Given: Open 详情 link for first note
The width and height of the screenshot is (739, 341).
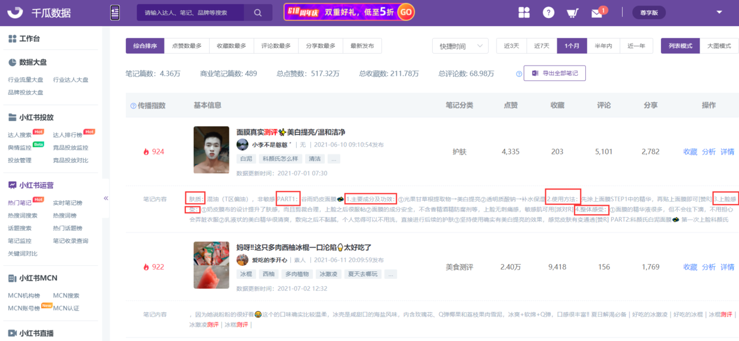Looking at the screenshot, I should 727,152.
